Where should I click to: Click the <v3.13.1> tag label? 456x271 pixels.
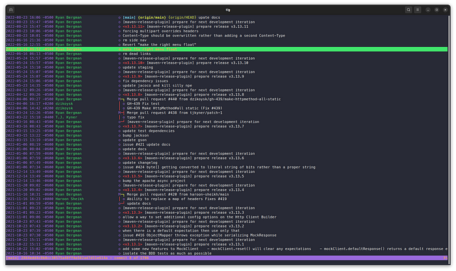(132, 244)
